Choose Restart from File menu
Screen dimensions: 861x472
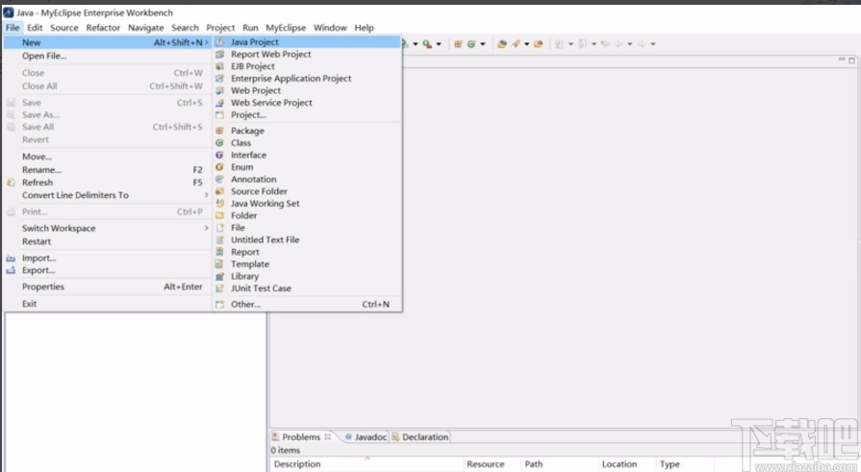pos(107,241)
